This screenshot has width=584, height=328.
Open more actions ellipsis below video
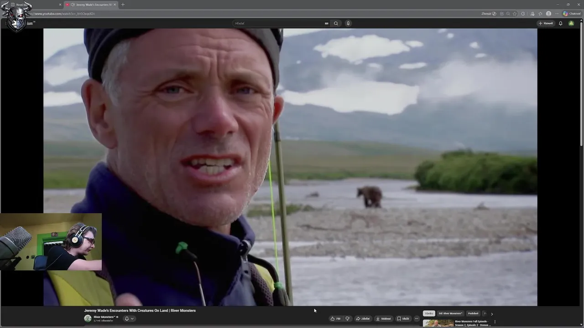tap(417, 319)
